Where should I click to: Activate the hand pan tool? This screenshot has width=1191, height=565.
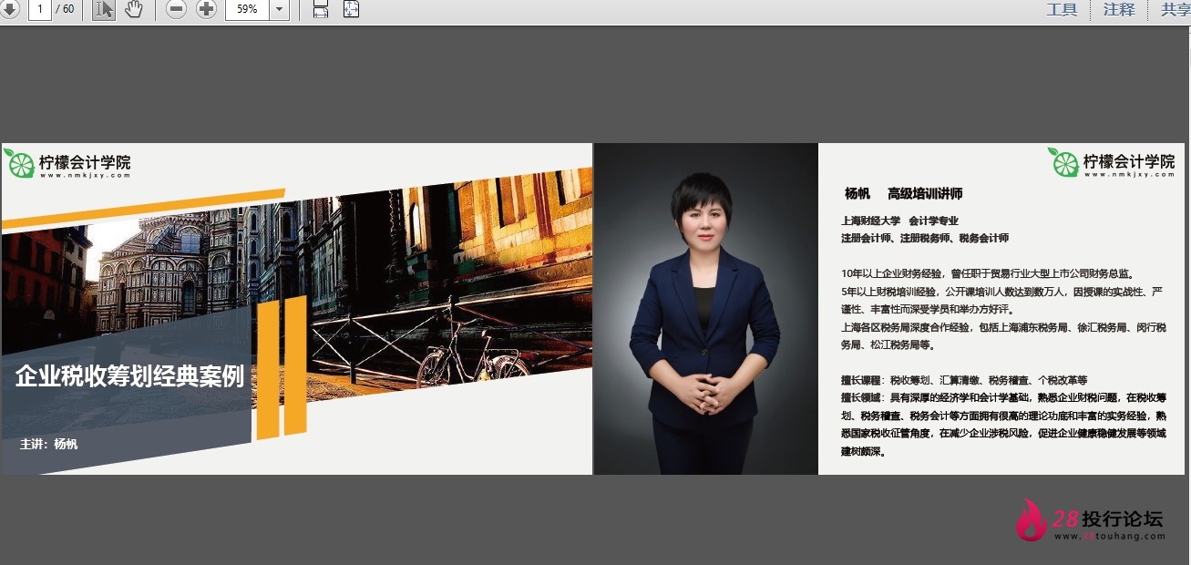[x=134, y=9]
